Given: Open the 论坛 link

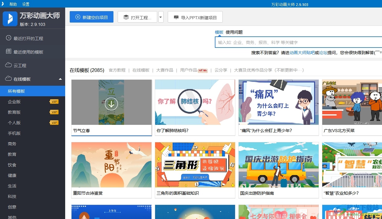Looking at the screenshot, I should (x=323, y=53).
